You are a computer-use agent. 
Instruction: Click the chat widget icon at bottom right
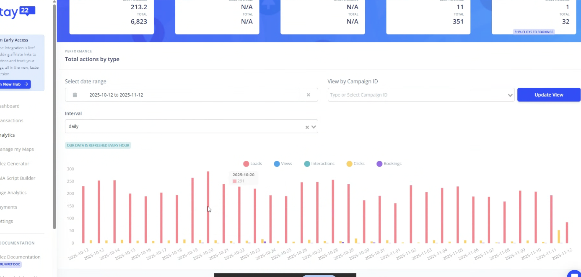coord(575,274)
